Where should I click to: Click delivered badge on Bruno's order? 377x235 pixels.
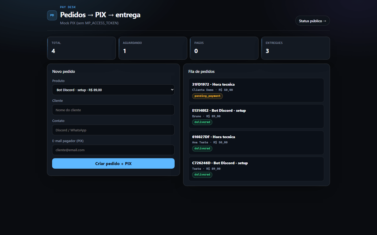[202, 122]
